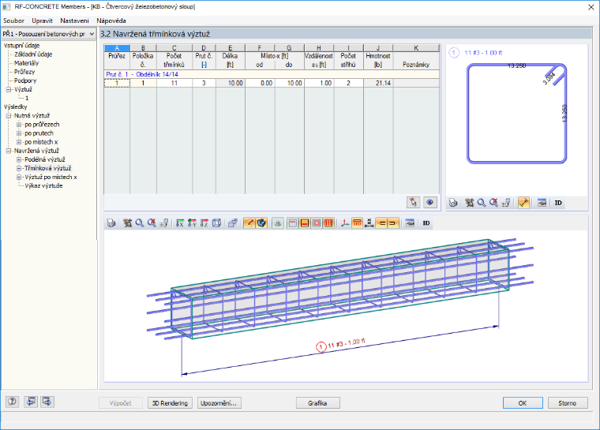Toggle dimension display in the stirrup preview toolbar

coord(523,203)
